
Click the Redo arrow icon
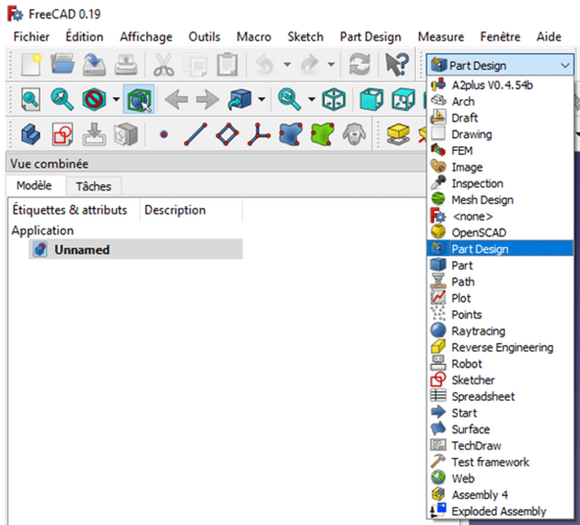tap(310, 65)
